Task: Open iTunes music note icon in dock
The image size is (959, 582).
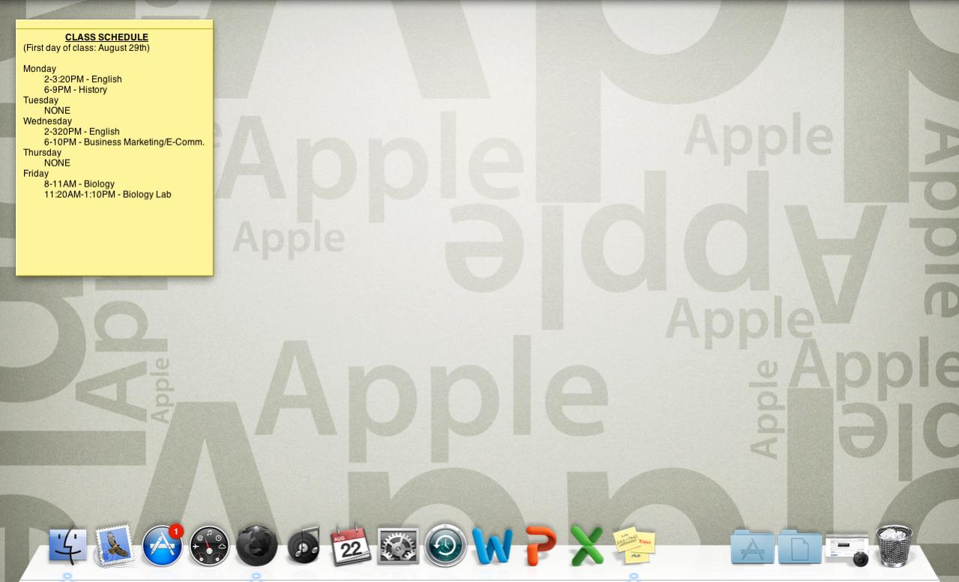Action: pos(304,546)
